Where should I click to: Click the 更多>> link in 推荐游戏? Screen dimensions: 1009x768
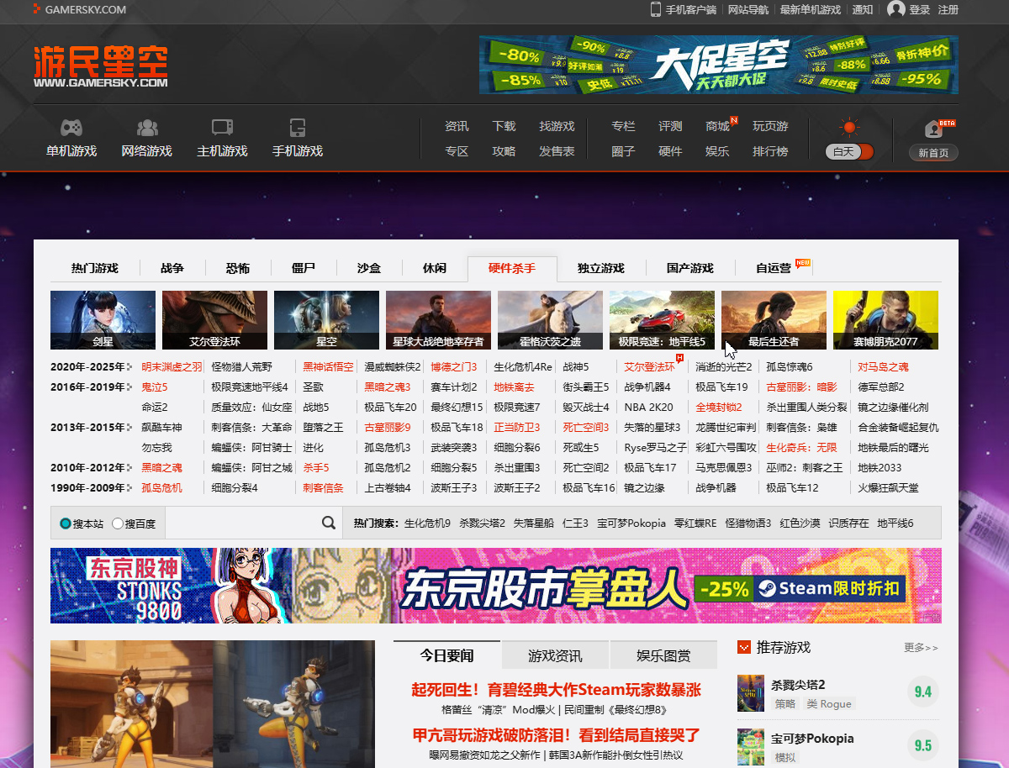click(921, 648)
